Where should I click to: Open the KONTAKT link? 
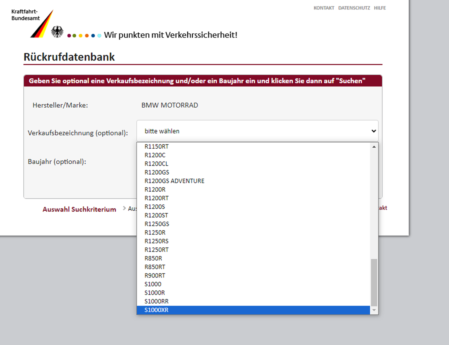[x=324, y=8]
